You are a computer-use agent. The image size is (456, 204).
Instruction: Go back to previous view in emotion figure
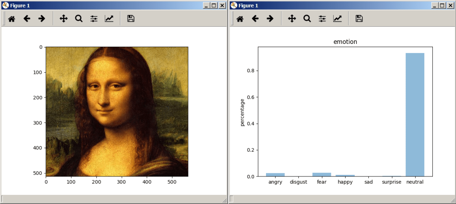coord(255,19)
